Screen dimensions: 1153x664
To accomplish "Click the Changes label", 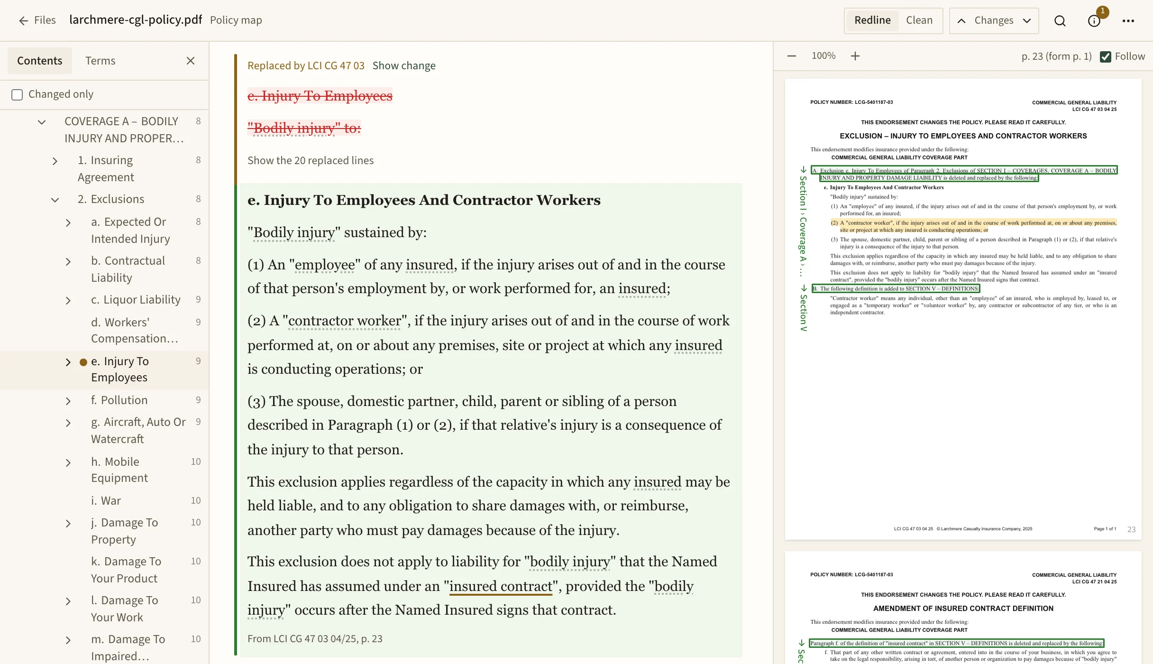I will pyautogui.click(x=994, y=20).
